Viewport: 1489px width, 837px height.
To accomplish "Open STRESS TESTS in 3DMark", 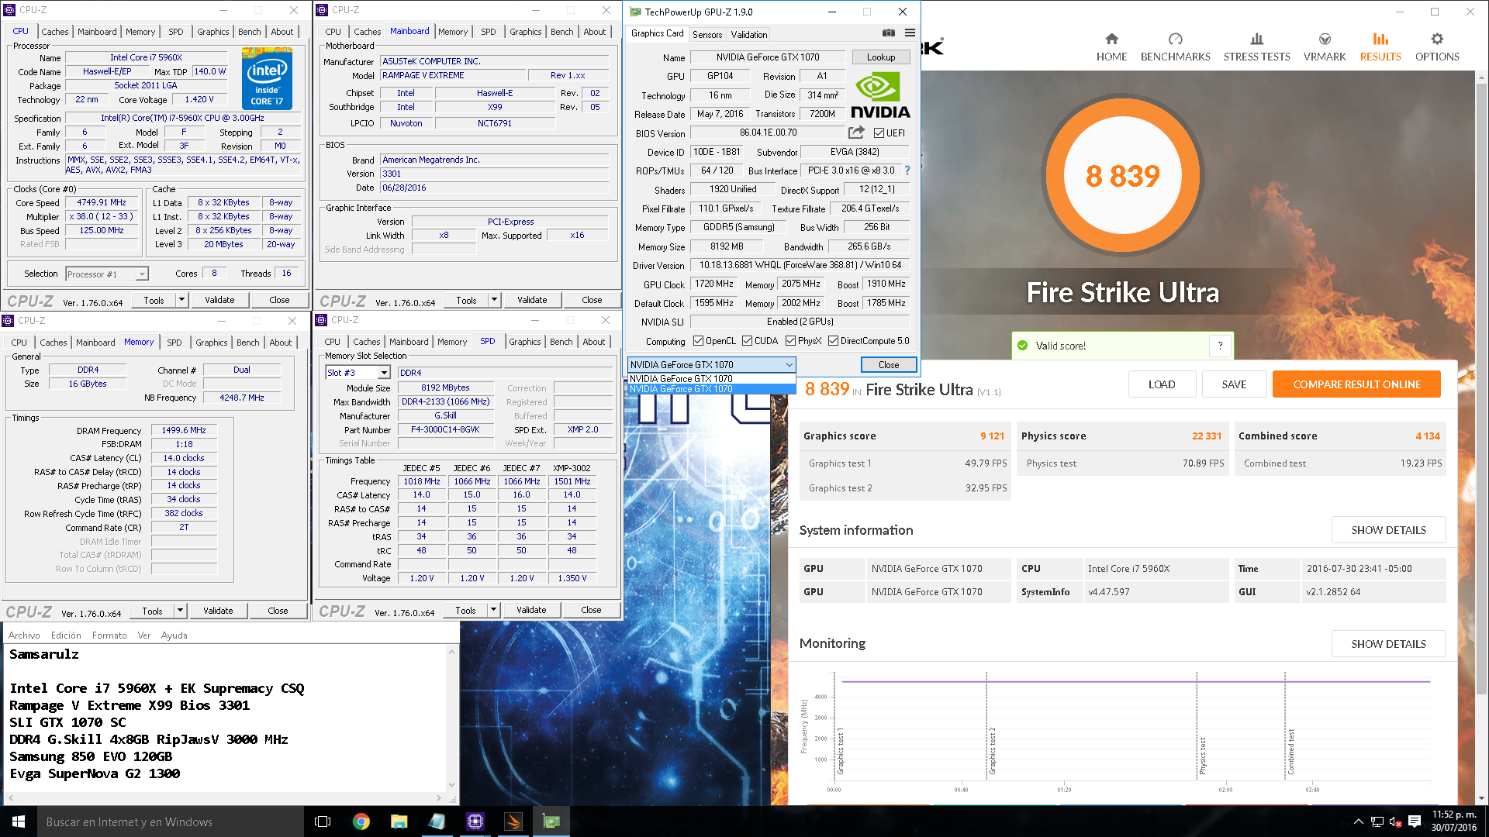I will (1256, 47).
